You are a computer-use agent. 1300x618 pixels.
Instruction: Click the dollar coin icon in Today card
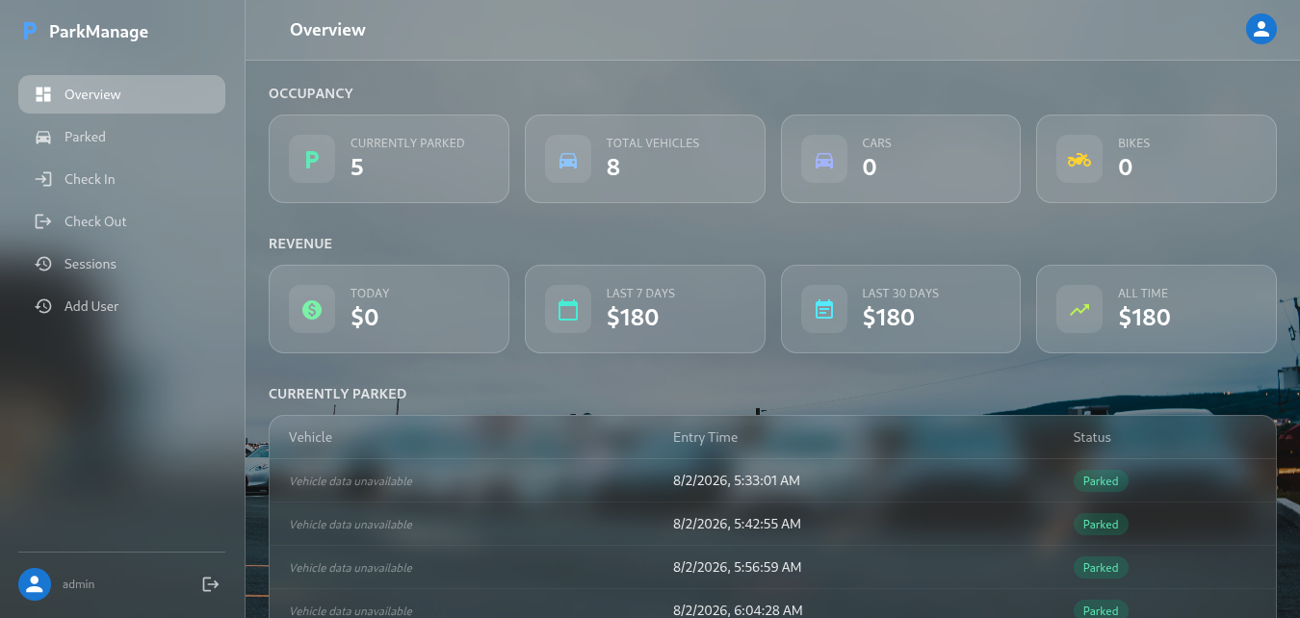[312, 310]
